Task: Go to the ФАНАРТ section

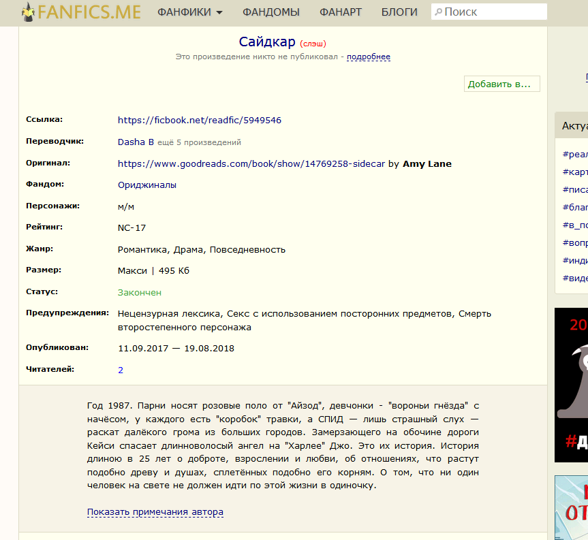Action: pos(341,12)
